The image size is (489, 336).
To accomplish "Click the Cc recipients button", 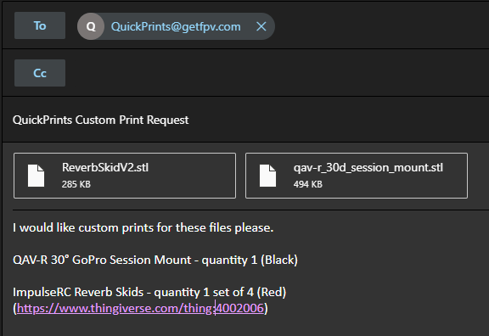I will 40,73.
